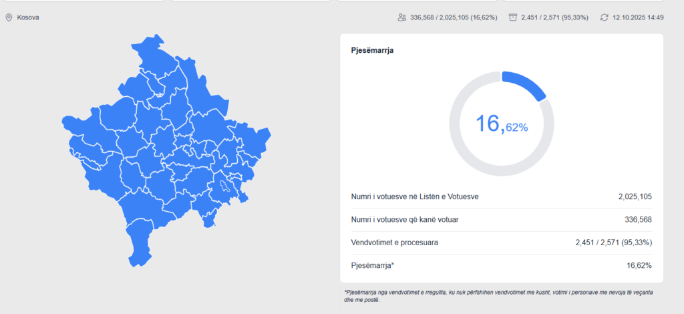
Task: Select the Kosova location label
Action: (27, 17)
